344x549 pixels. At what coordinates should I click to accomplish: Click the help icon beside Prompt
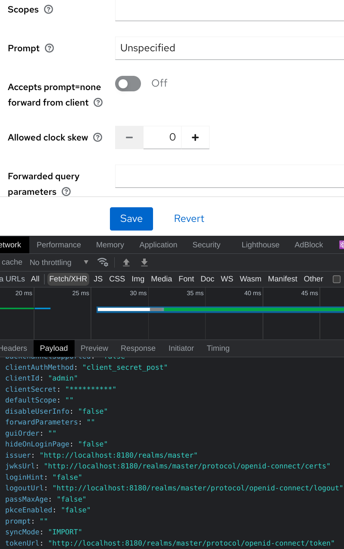[49, 48]
